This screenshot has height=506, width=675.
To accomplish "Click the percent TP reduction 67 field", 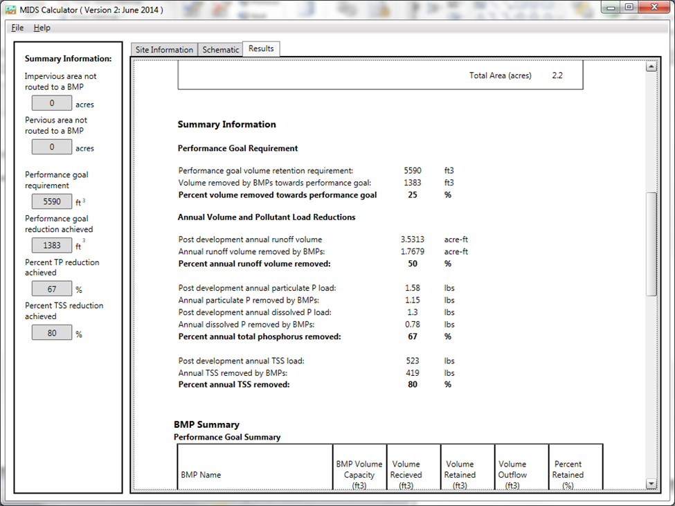I will [x=52, y=289].
